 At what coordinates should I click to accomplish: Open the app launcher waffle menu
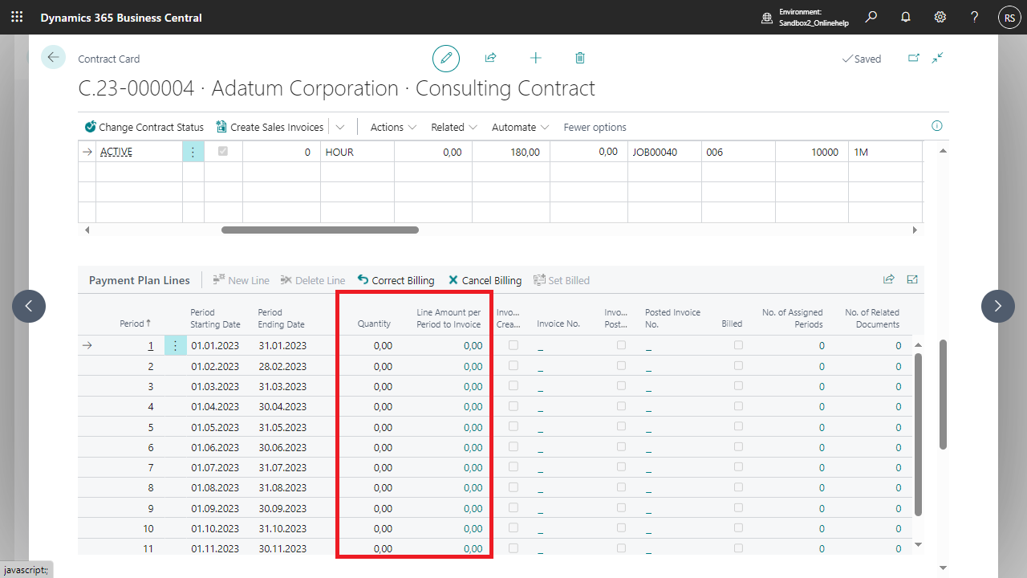17,17
